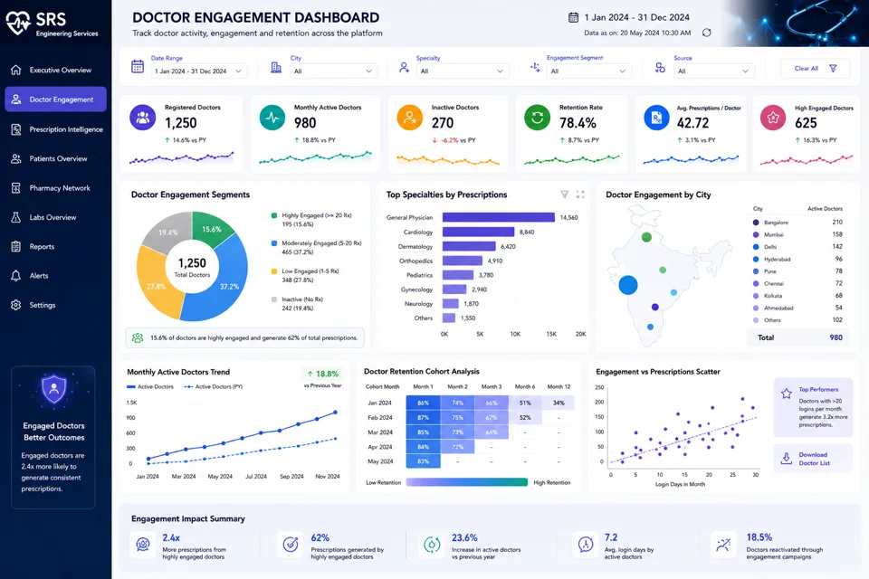The image size is (869, 579).
Task: Click Moderately Engaged blue legend swatch
Action: coord(273,243)
